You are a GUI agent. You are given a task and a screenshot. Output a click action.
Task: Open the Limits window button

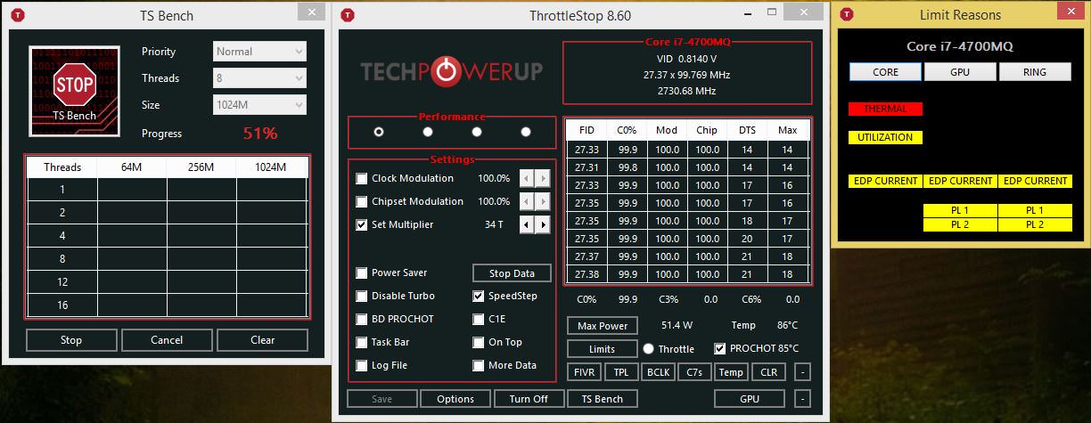point(603,349)
